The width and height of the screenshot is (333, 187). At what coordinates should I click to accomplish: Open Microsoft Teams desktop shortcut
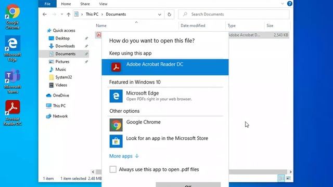12,81
